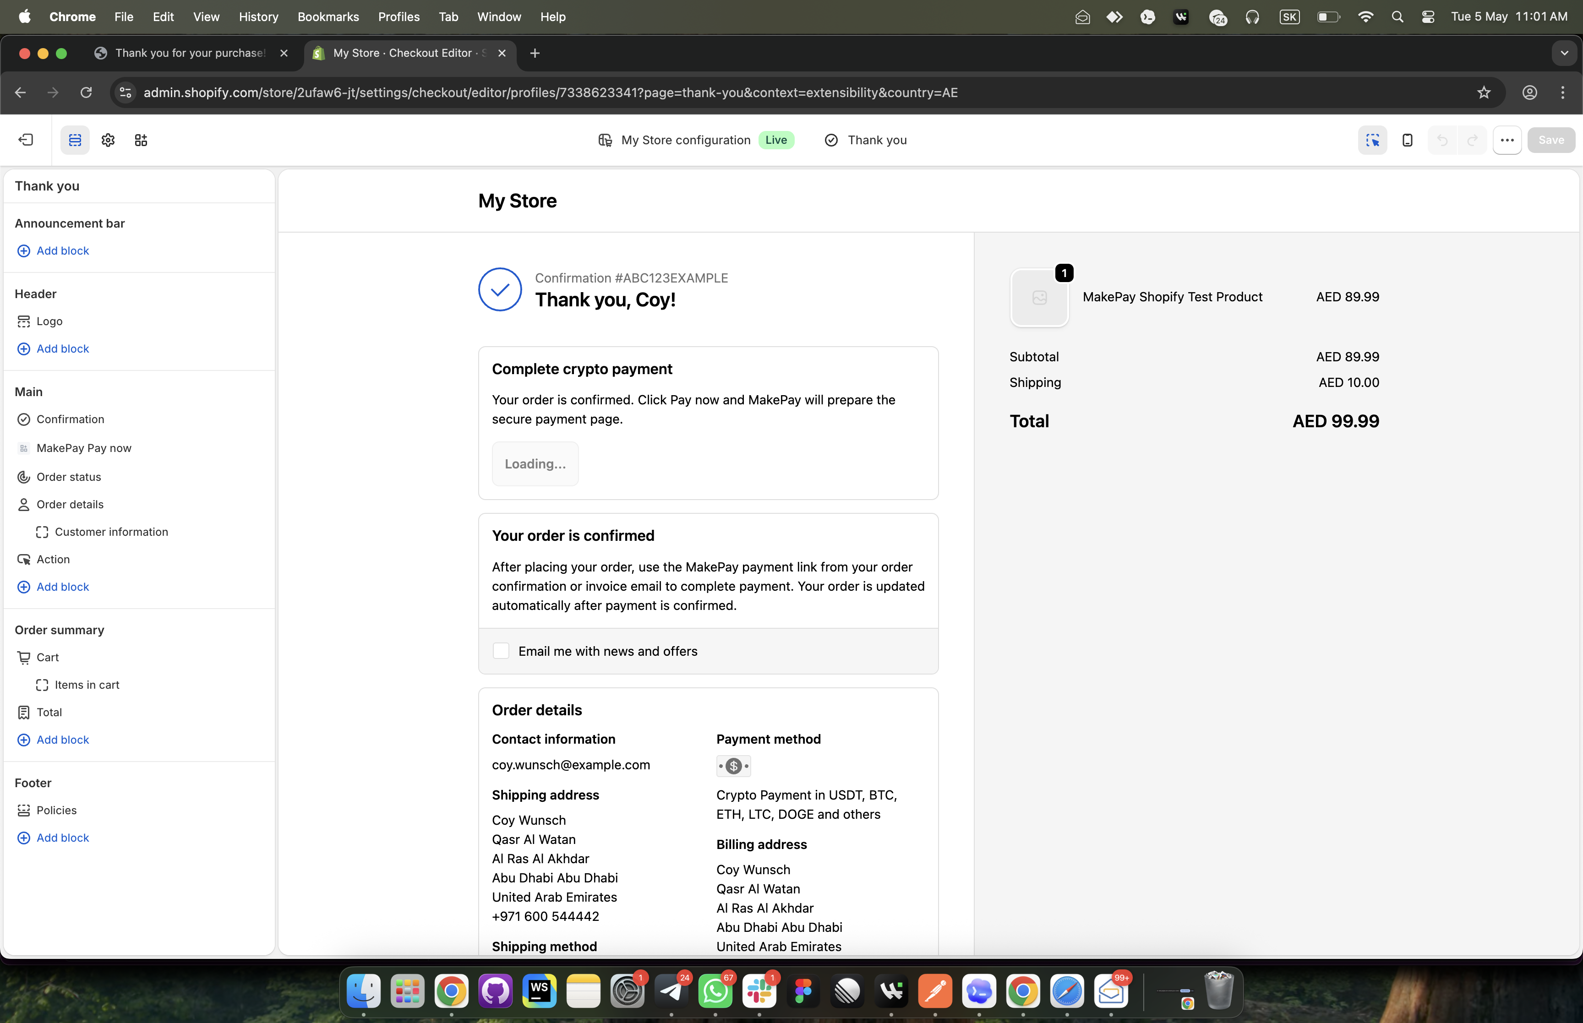Expand the tab search dropdown
Viewport: 1583px width, 1023px height.
point(1564,53)
